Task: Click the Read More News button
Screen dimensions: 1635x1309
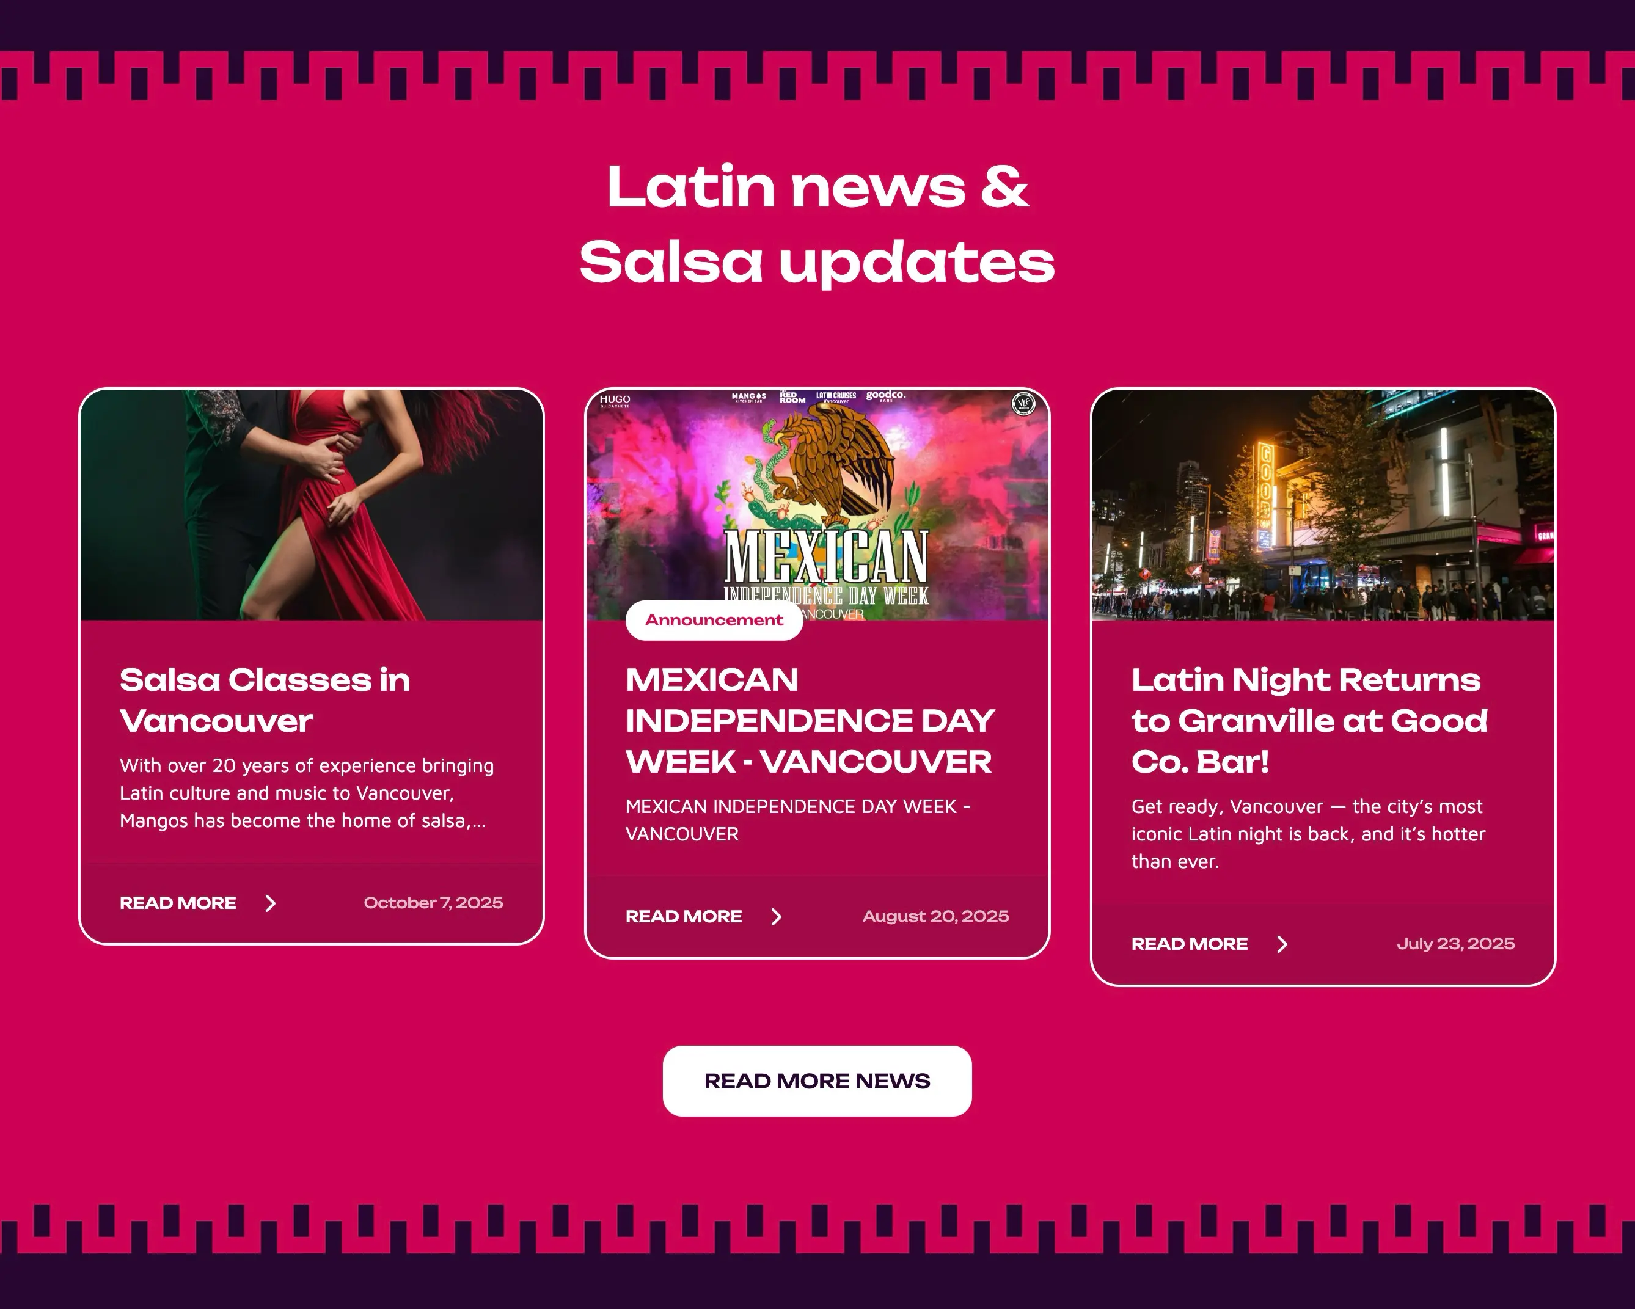Action: coord(818,1081)
